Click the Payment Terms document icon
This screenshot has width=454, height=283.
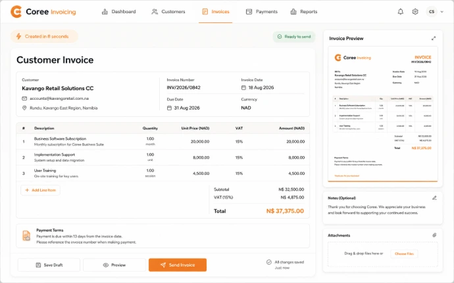pos(26,236)
